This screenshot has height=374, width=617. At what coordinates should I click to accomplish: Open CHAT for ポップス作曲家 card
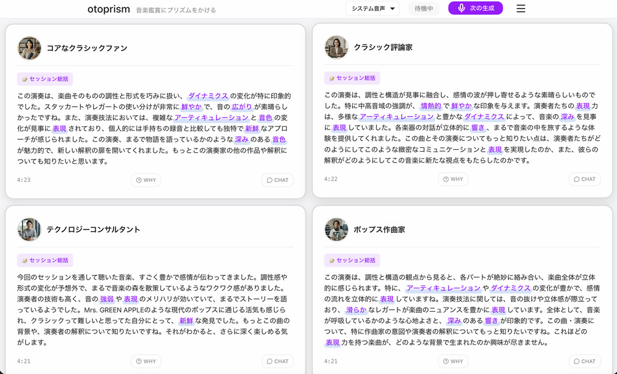coord(584,362)
